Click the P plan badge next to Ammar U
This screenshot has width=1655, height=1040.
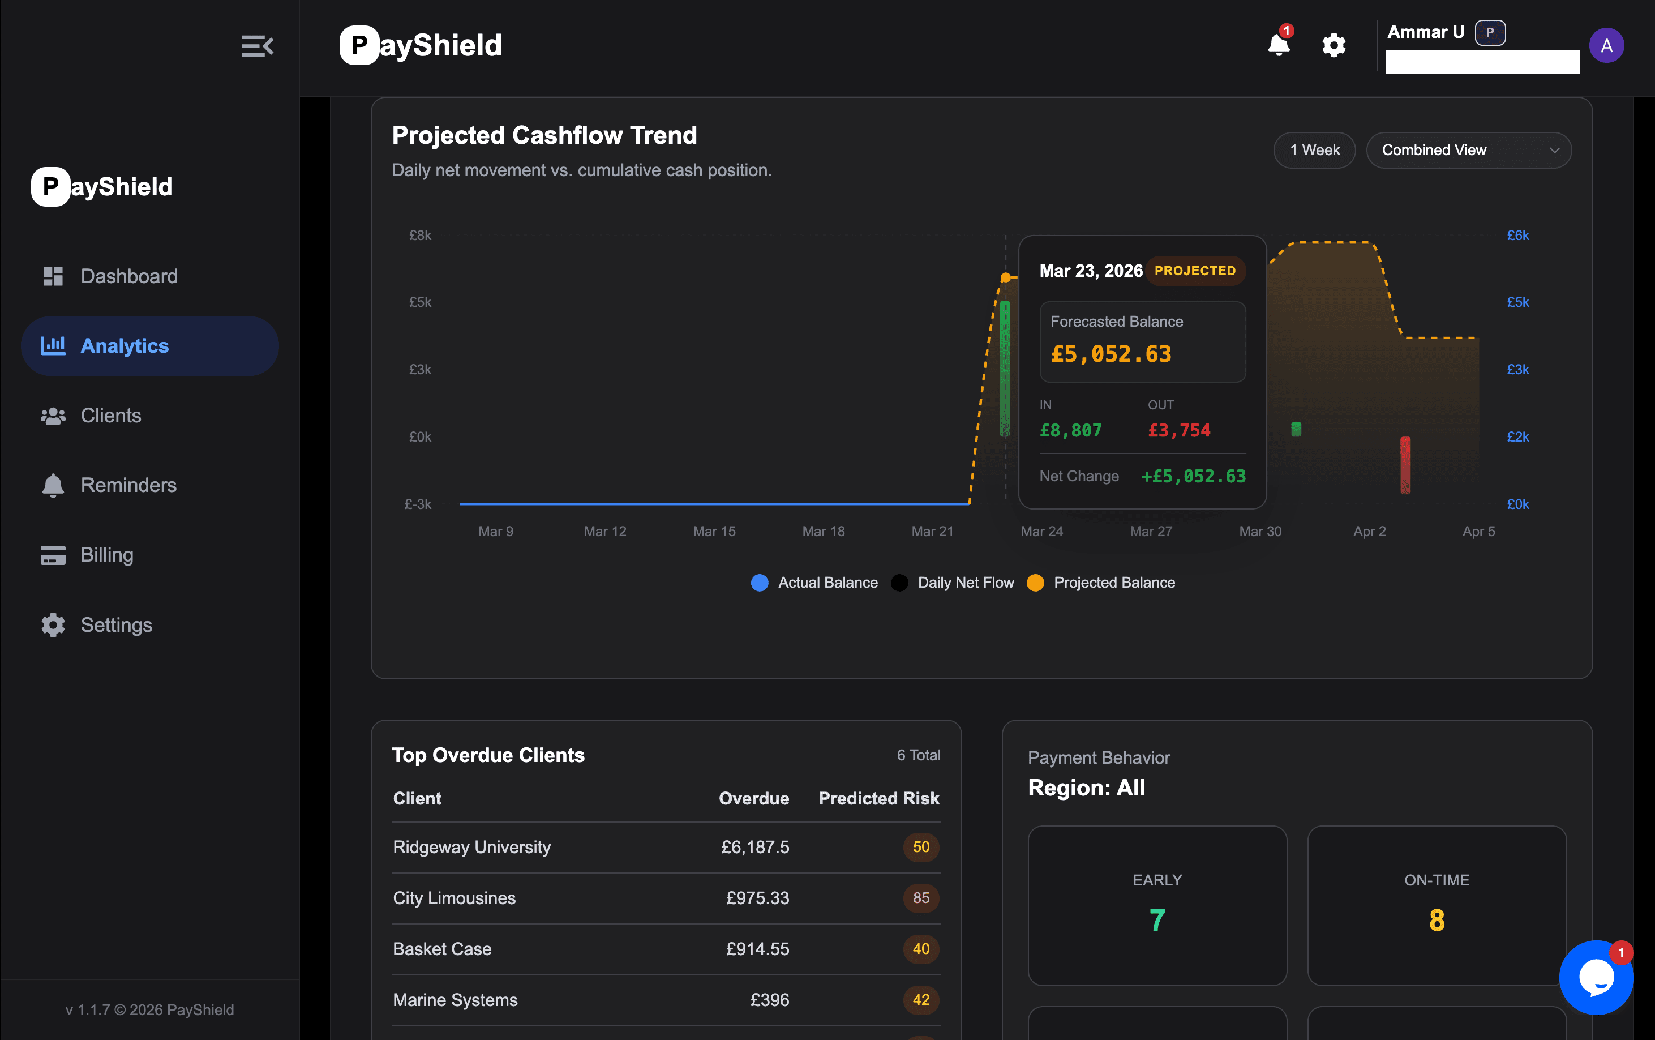click(1490, 32)
